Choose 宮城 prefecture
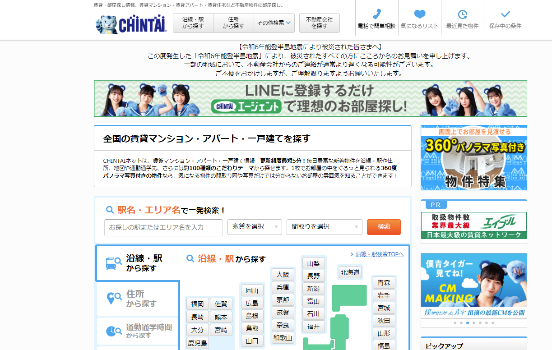The width and height of the screenshot is (552, 350). click(384, 308)
